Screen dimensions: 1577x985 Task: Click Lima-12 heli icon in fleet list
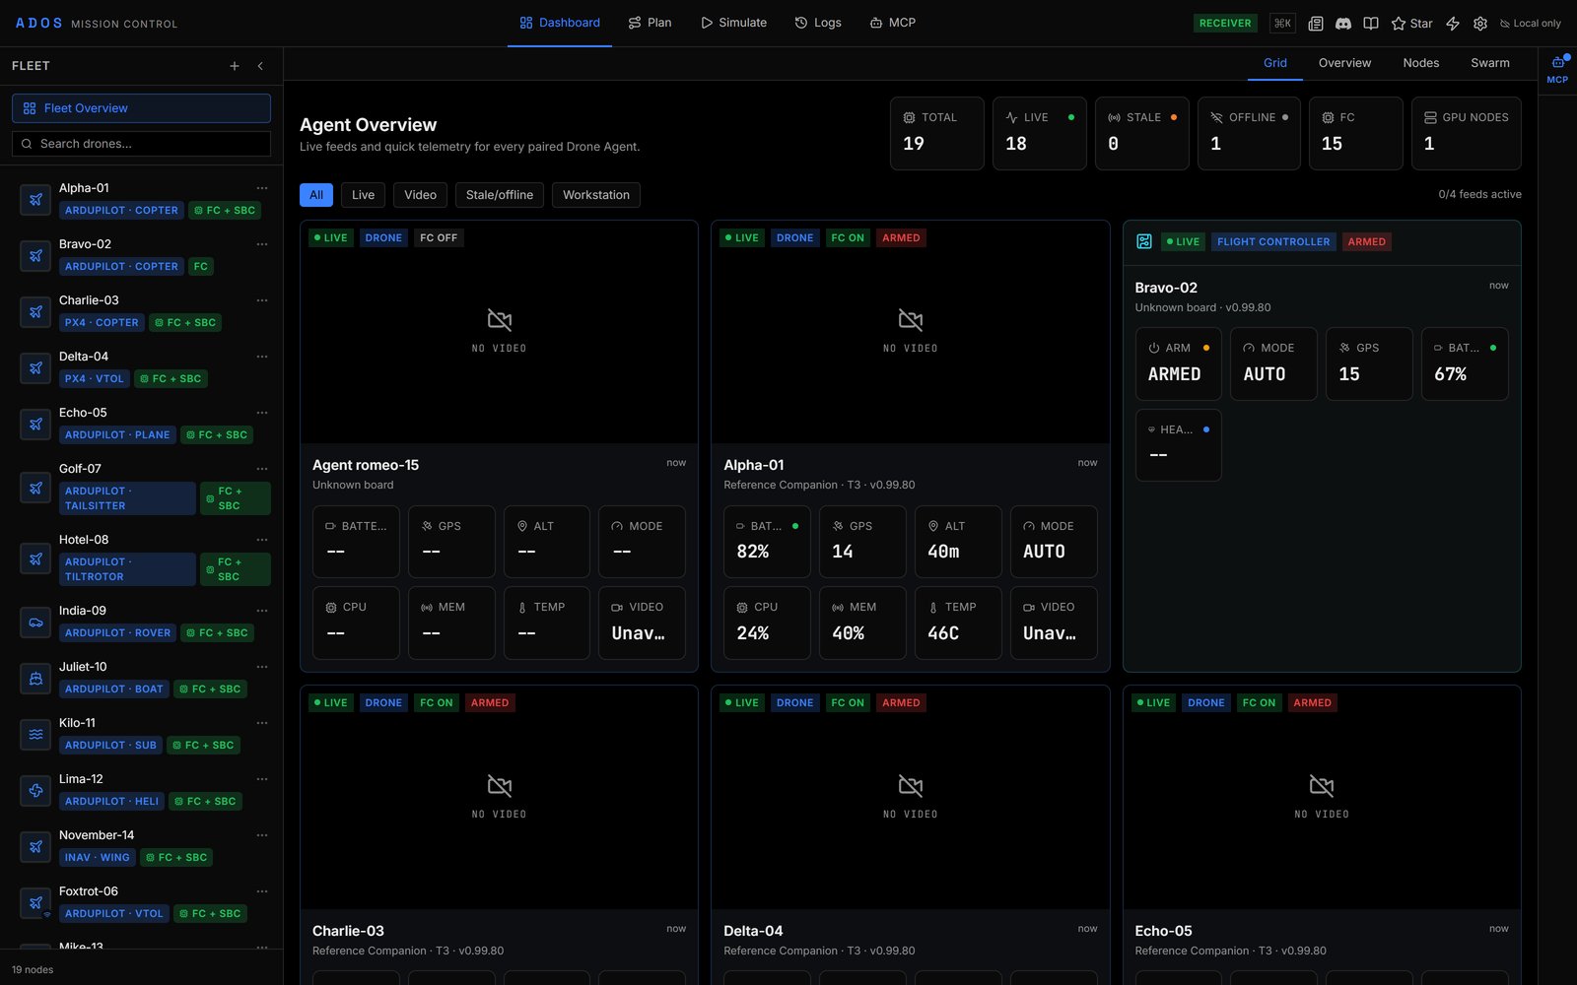point(35,791)
